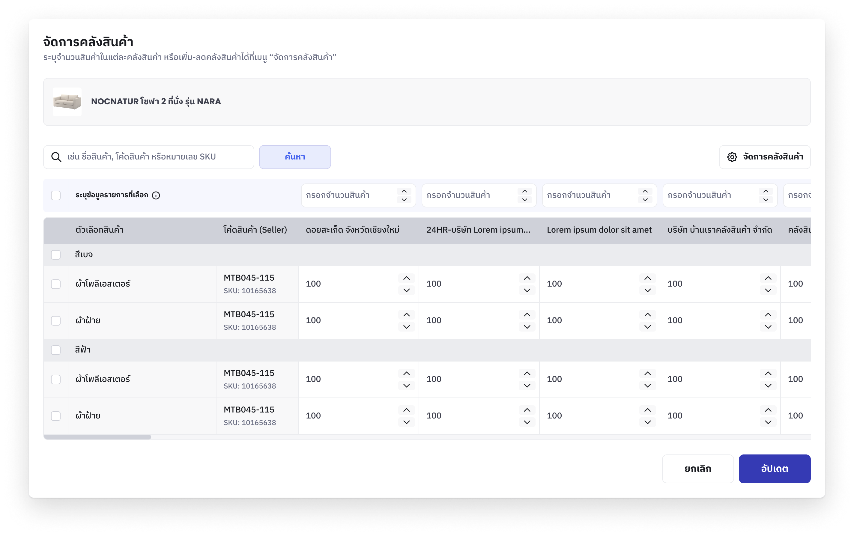Tick the checkbox for ผ้าโพลีเอสเตอร์ under สีเบจ
Screen dimensions: 854x536
[x=56, y=284]
